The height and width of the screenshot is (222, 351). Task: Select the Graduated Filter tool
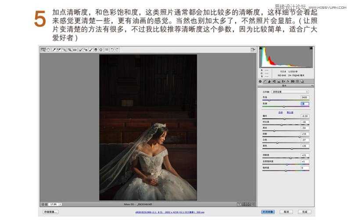(96, 50)
